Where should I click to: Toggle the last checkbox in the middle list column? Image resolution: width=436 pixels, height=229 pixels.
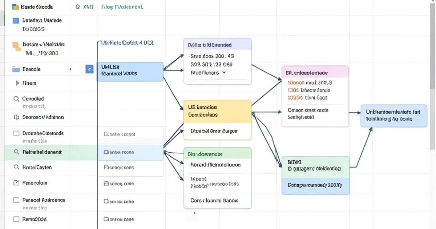tap(106, 219)
